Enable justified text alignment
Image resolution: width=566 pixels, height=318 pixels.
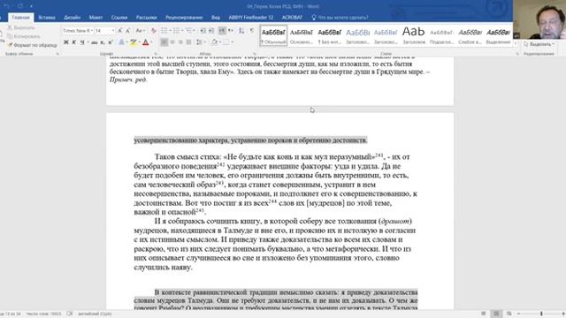tap(188, 42)
